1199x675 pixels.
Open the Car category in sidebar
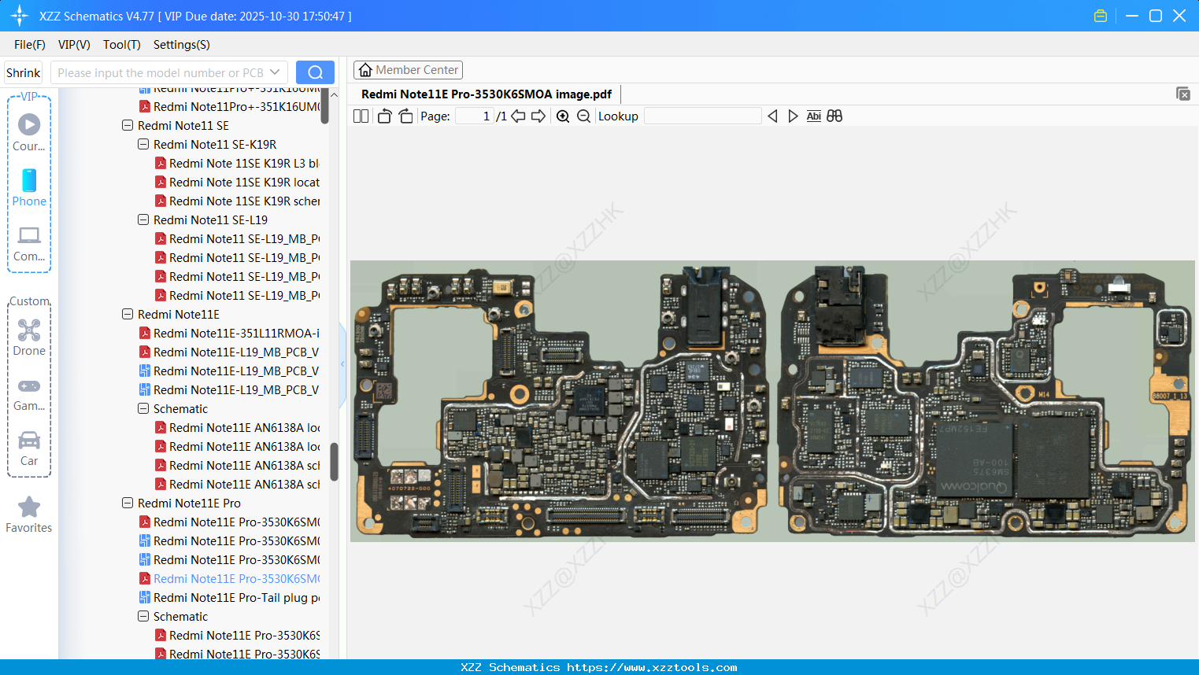coord(29,448)
